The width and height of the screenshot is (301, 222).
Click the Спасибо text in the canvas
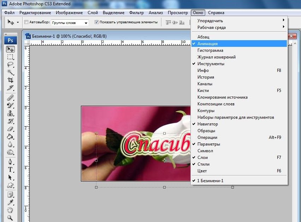click(x=156, y=145)
